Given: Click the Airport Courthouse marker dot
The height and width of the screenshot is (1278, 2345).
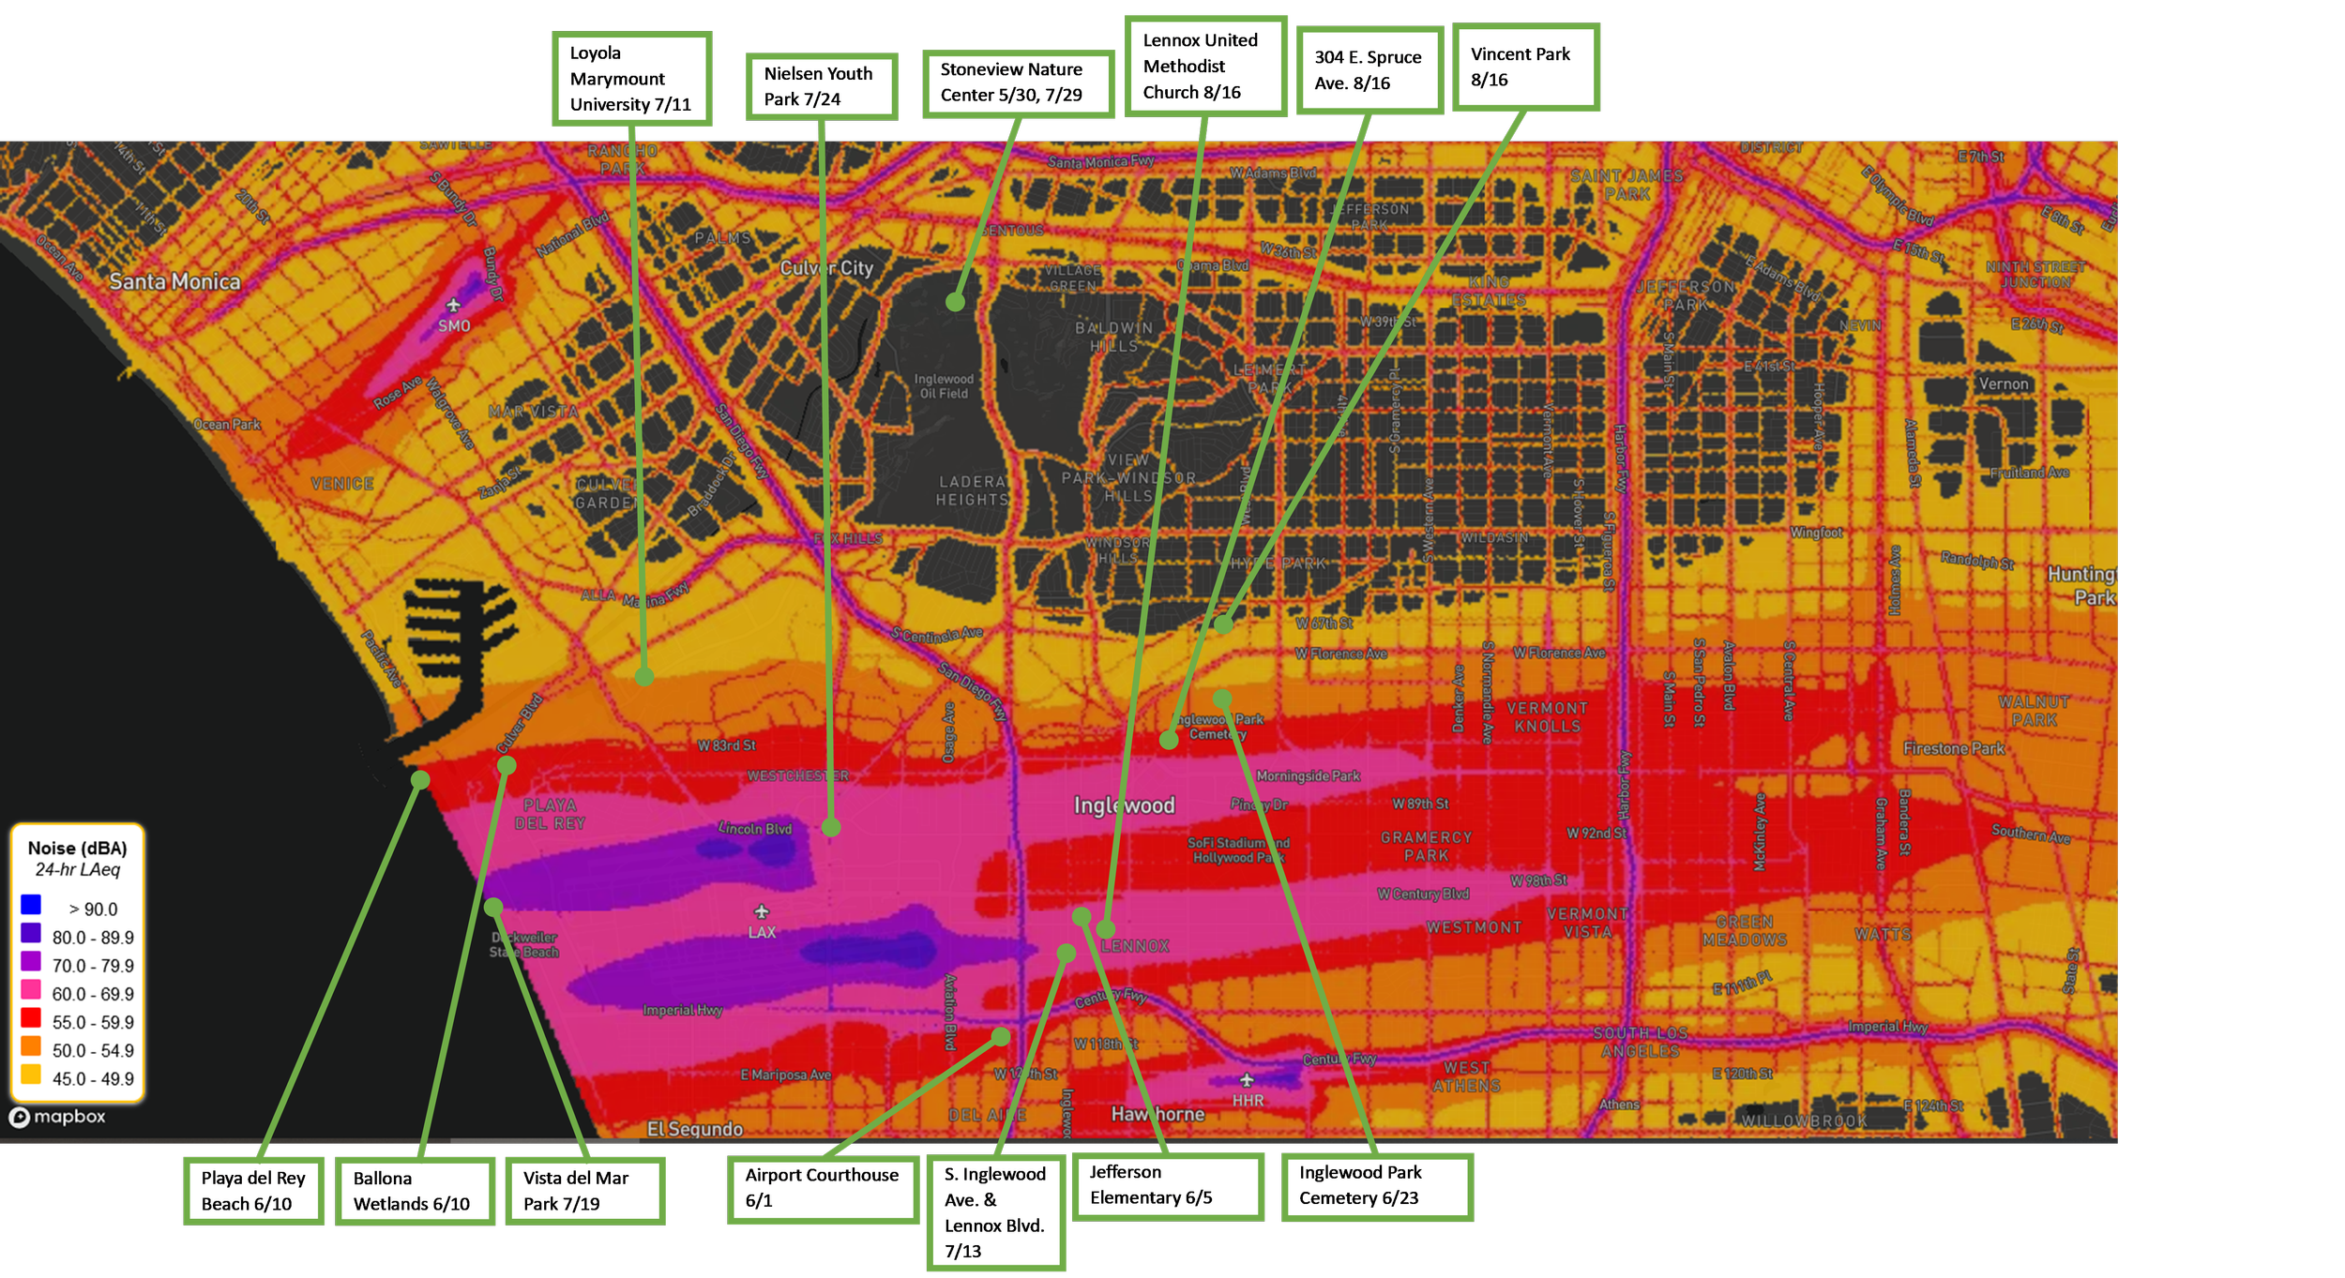Looking at the screenshot, I should pos(1001,1036).
